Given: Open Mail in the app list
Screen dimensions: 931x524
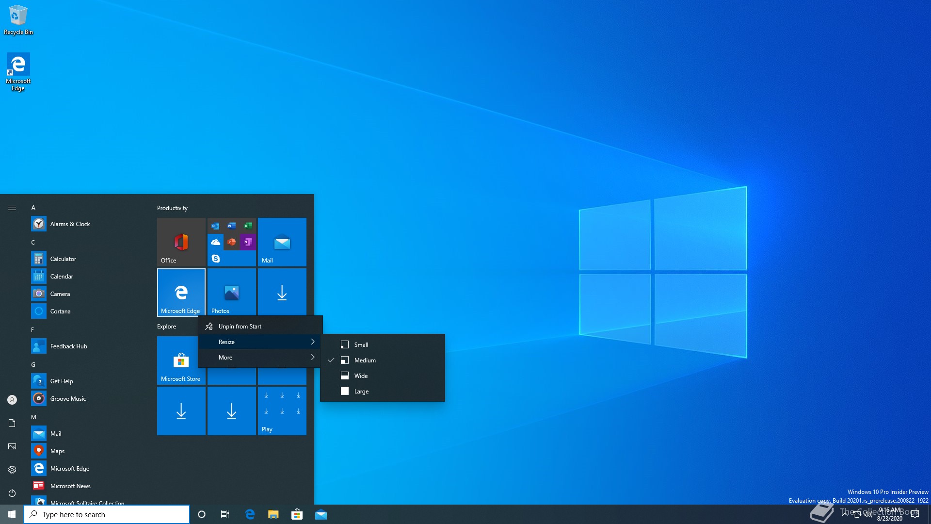Looking at the screenshot, I should click(x=87, y=433).
